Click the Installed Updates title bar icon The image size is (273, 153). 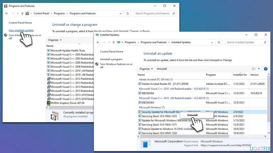point(97,35)
